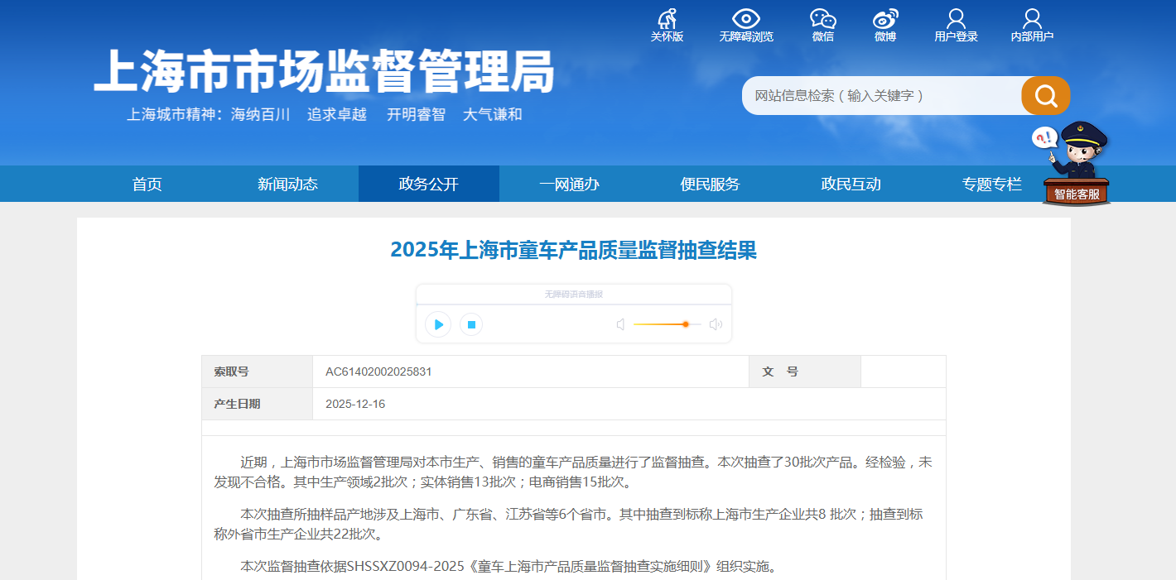Click the paragraph starting 近期，上海市市场监督管理局
The width and height of the screenshot is (1176, 580).
[573, 472]
